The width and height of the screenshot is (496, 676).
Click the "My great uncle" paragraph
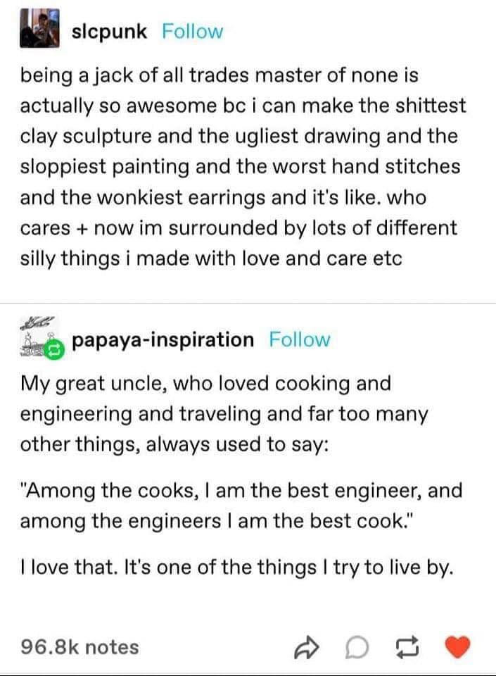click(225, 415)
